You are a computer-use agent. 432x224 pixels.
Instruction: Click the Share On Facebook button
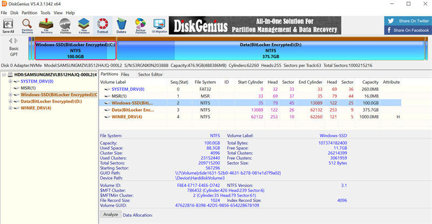pyautogui.click(x=408, y=30)
